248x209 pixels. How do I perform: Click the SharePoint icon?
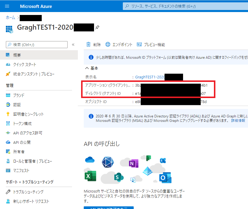point(119,177)
